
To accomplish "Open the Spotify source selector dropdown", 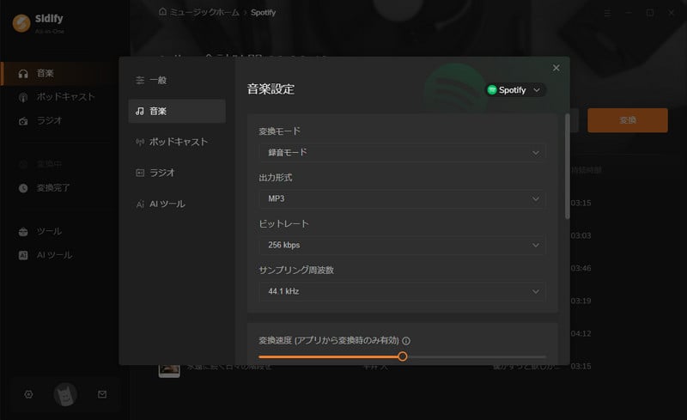I will [x=515, y=90].
